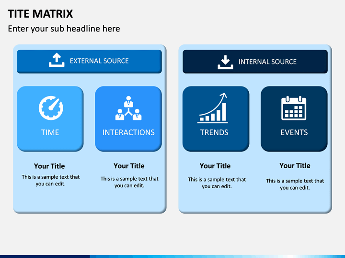Click the 'EXTERNAL SOURCE' label text

pos(99,61)
